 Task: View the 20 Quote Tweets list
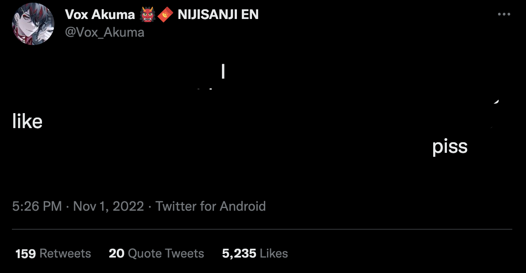156,254
